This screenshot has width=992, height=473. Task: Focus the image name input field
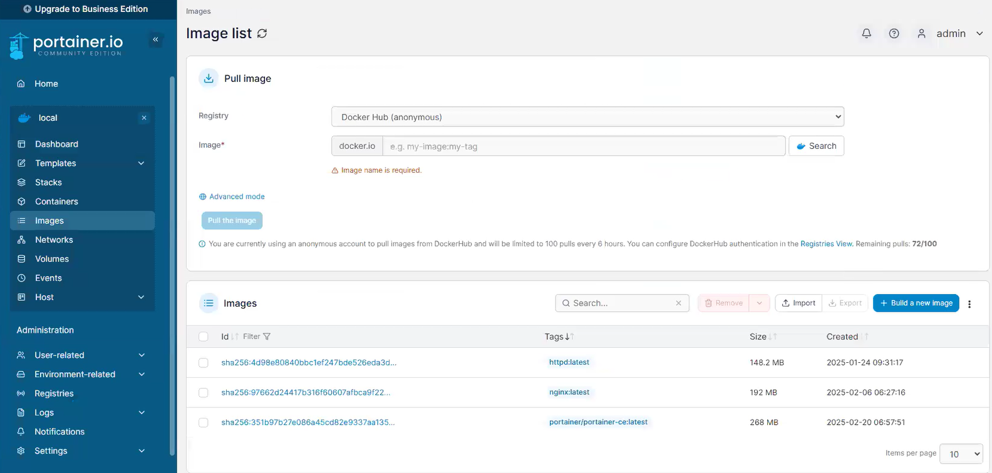[584, 146]
